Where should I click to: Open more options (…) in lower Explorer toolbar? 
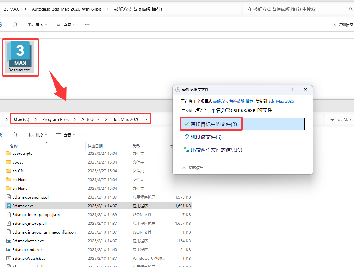(x=88, y=135)
